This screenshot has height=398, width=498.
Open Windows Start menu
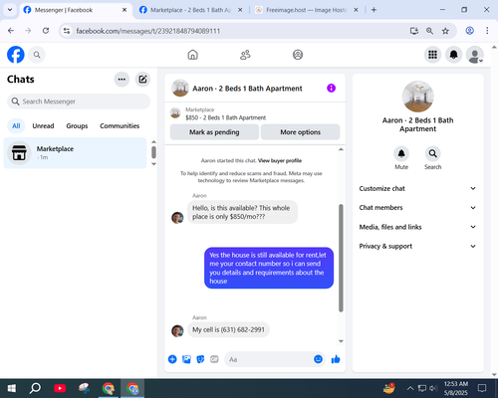[12, 388]
